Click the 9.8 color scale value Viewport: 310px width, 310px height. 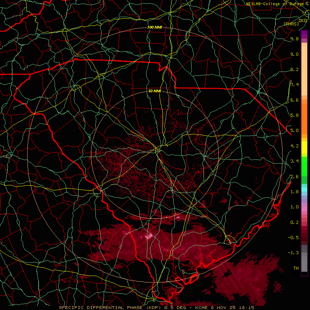[x=294, y=39]
